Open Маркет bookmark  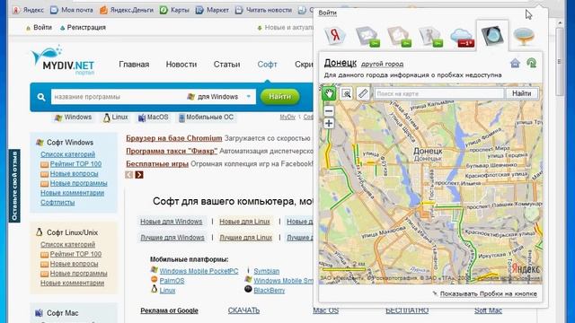[x=212, y=10]
